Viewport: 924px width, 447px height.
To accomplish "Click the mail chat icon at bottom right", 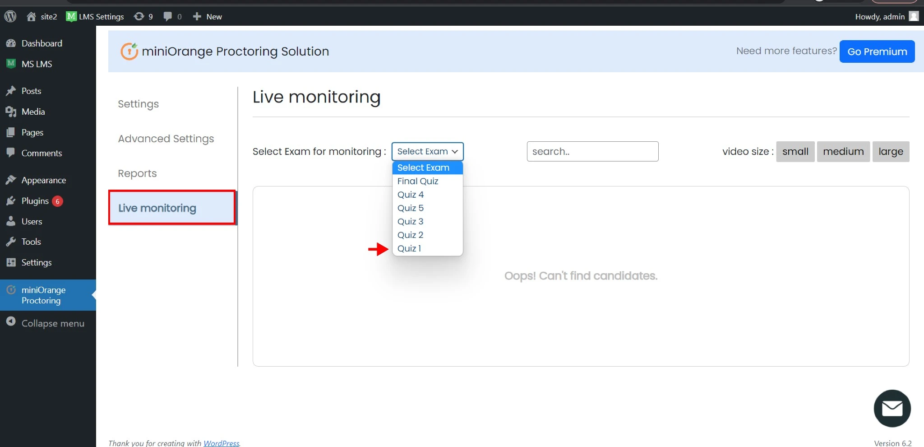I will coord(892,408).
